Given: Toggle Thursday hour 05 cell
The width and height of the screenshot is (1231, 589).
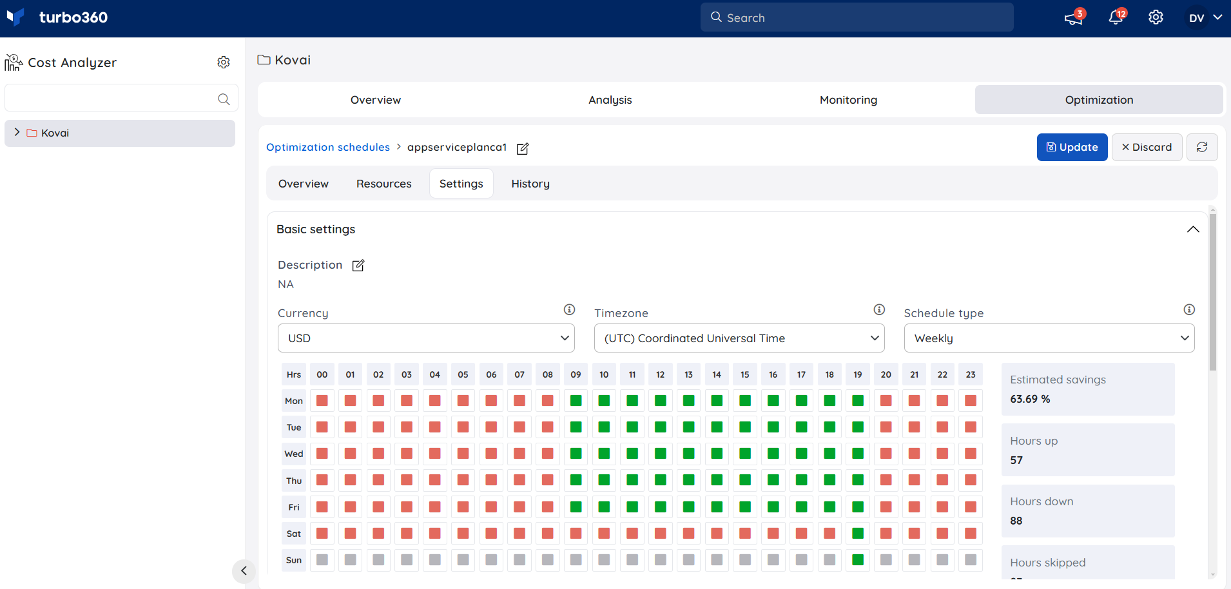Looking at the screenshot, I should [463, 480].
